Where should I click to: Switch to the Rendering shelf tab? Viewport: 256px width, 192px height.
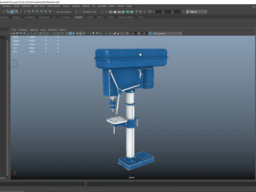[44, 17]
